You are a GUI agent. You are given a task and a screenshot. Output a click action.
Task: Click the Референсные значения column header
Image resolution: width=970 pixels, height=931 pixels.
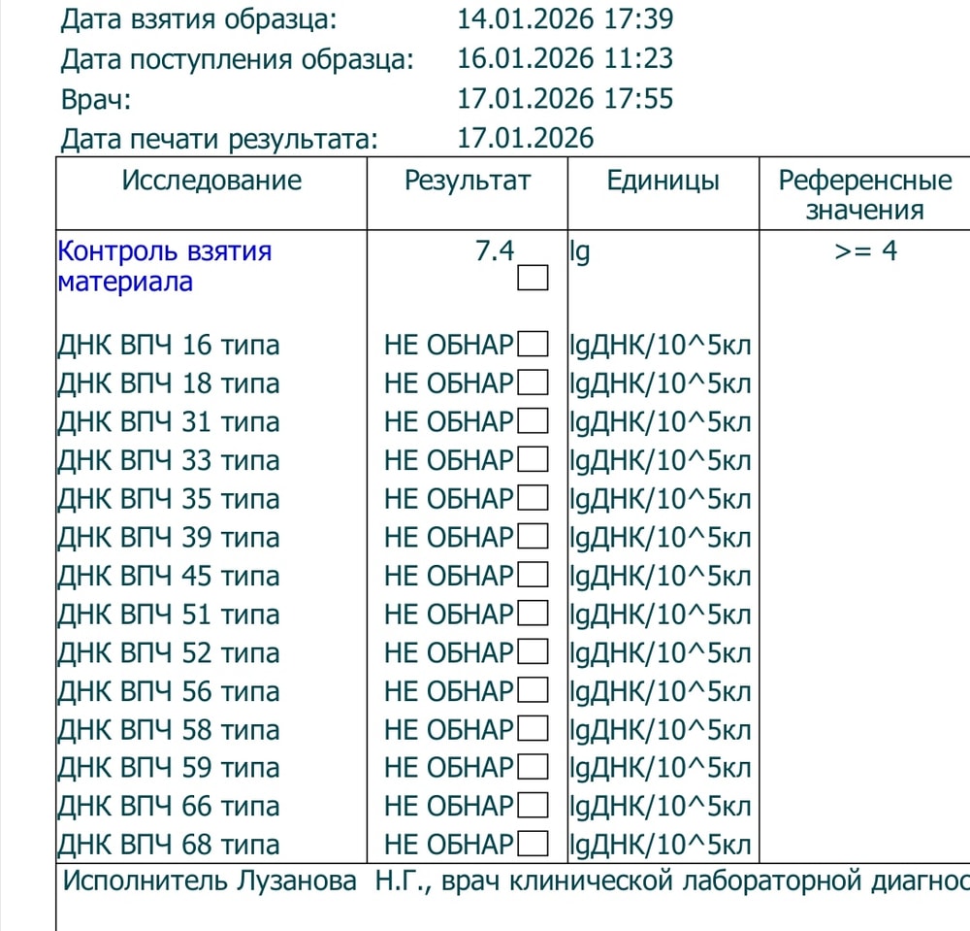[865, 195]
